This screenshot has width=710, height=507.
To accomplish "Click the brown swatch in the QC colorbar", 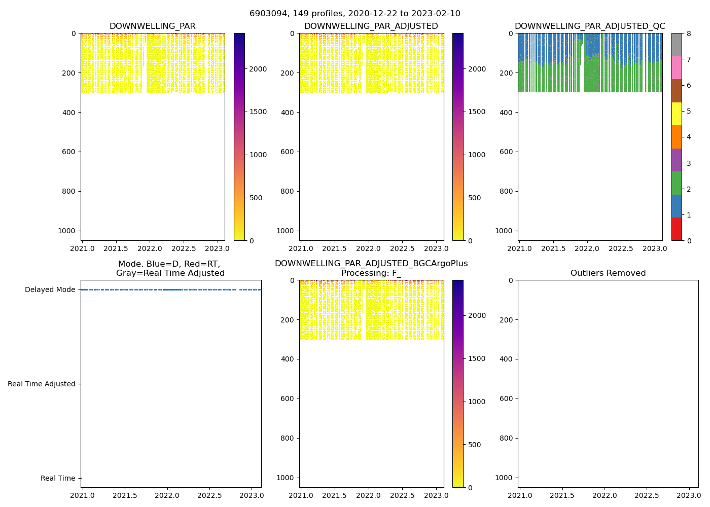I will click(x=677, y=91).
